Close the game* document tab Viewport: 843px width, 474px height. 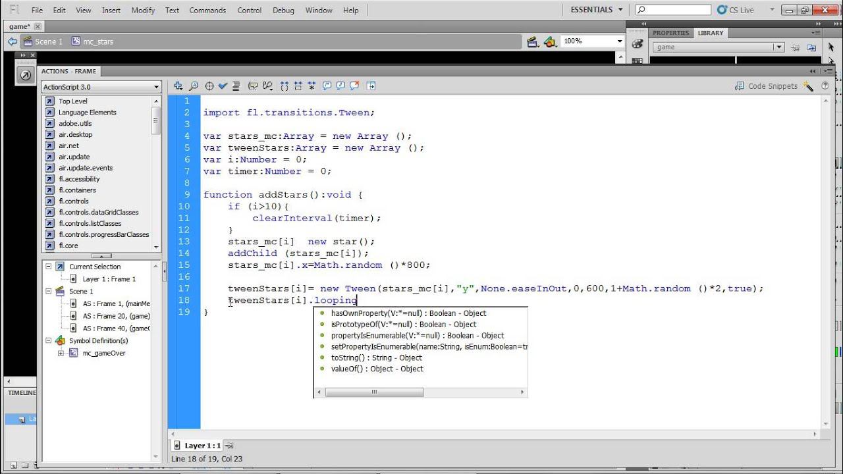tap(38, 26)
